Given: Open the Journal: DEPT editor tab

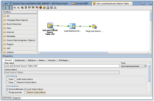Looking at the screenshot, I should (x=82, y=4).
